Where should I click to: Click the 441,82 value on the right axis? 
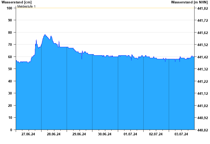202,8
